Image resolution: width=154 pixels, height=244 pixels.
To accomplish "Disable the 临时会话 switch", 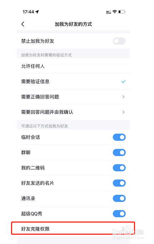I will (x=119, y=137).
